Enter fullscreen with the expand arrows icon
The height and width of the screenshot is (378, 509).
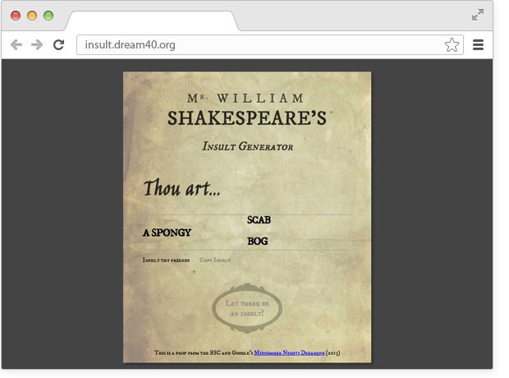point(478,15)
